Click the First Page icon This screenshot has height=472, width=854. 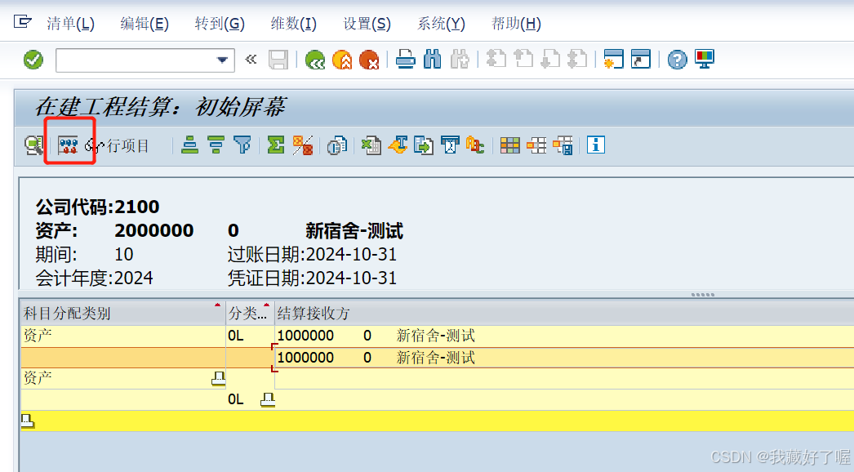[496, 60]
